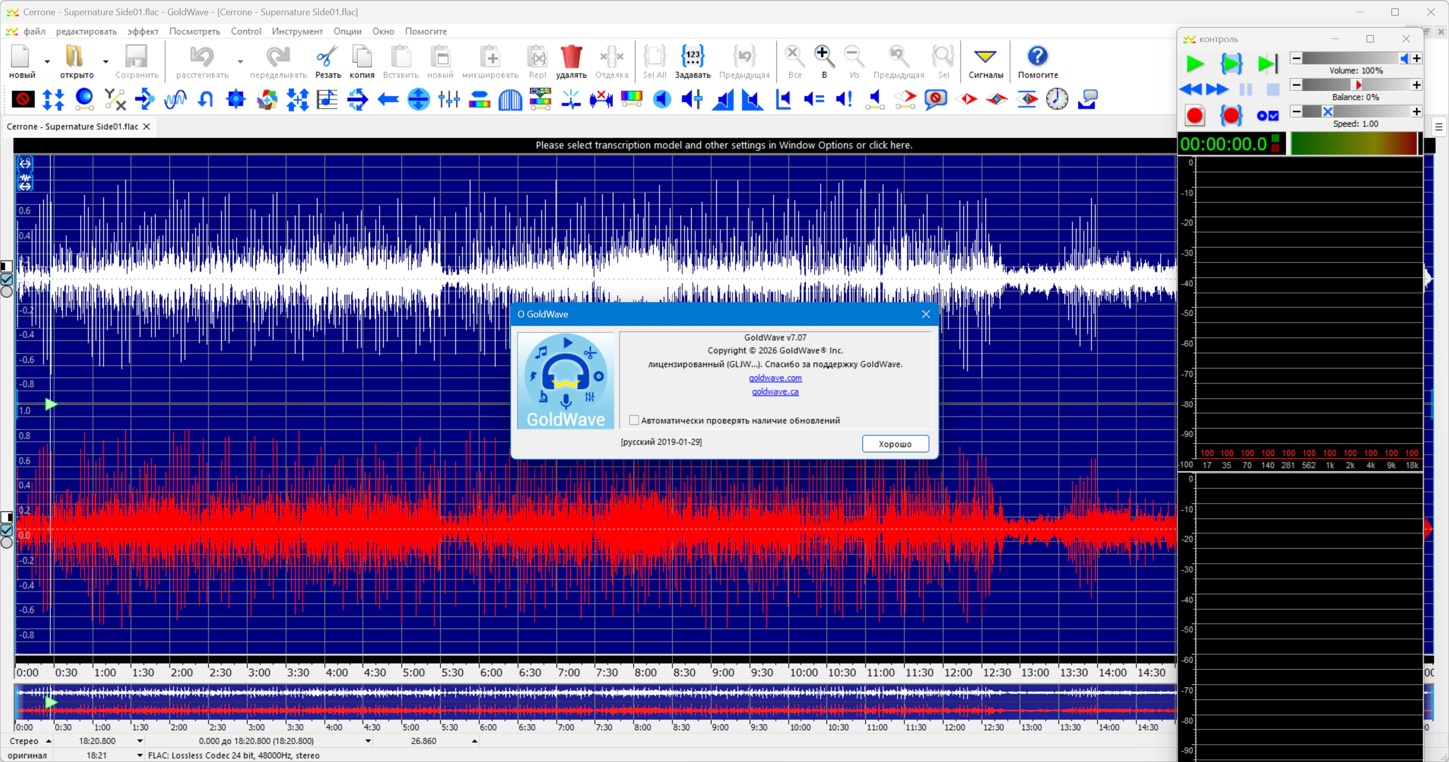Image resolution: width=1449 pixels, height=762 pixels.
Task: Toggle the red channel's blue checkbox
Action: (6, 530)
